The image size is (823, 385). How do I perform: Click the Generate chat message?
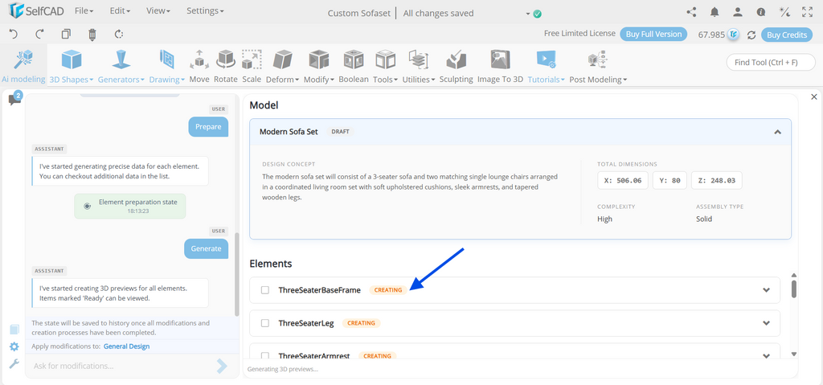[x=207, y=248]
